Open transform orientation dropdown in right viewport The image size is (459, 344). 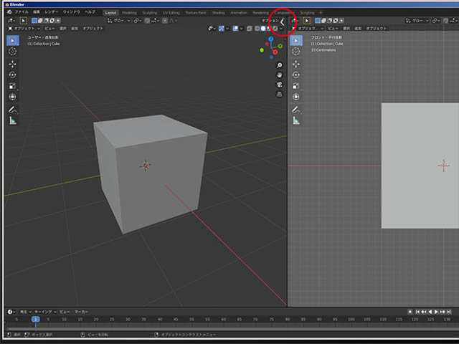click(417, 21)
